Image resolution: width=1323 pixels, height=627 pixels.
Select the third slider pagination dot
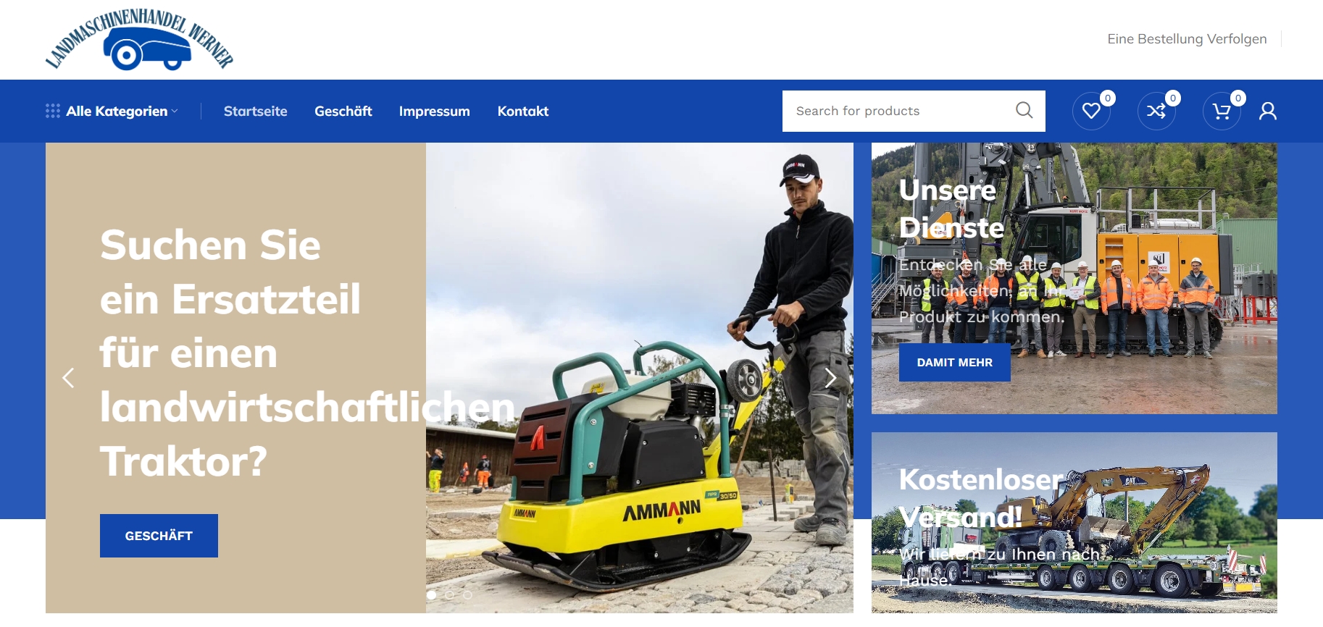(468, 595)
